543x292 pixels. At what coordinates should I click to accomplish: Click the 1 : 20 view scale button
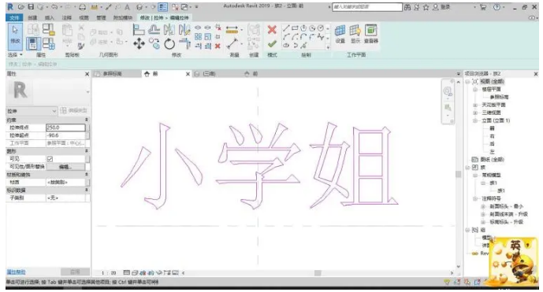pyautogui.click(x=109, y=273)
